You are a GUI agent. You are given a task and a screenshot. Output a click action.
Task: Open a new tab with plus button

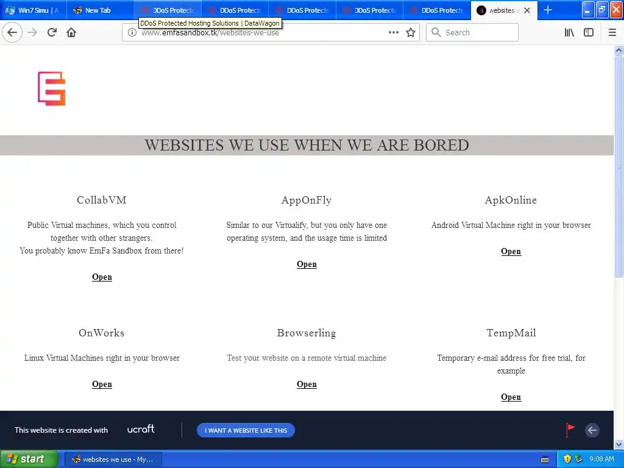[548, 10]
